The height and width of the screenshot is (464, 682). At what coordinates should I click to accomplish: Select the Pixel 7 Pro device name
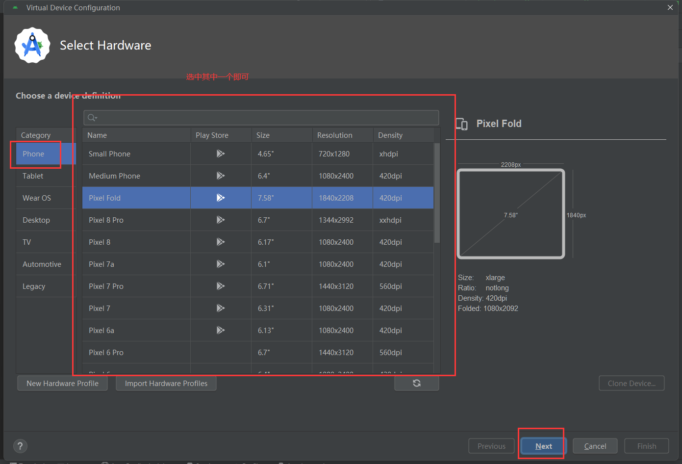click(x=106, y=286)
